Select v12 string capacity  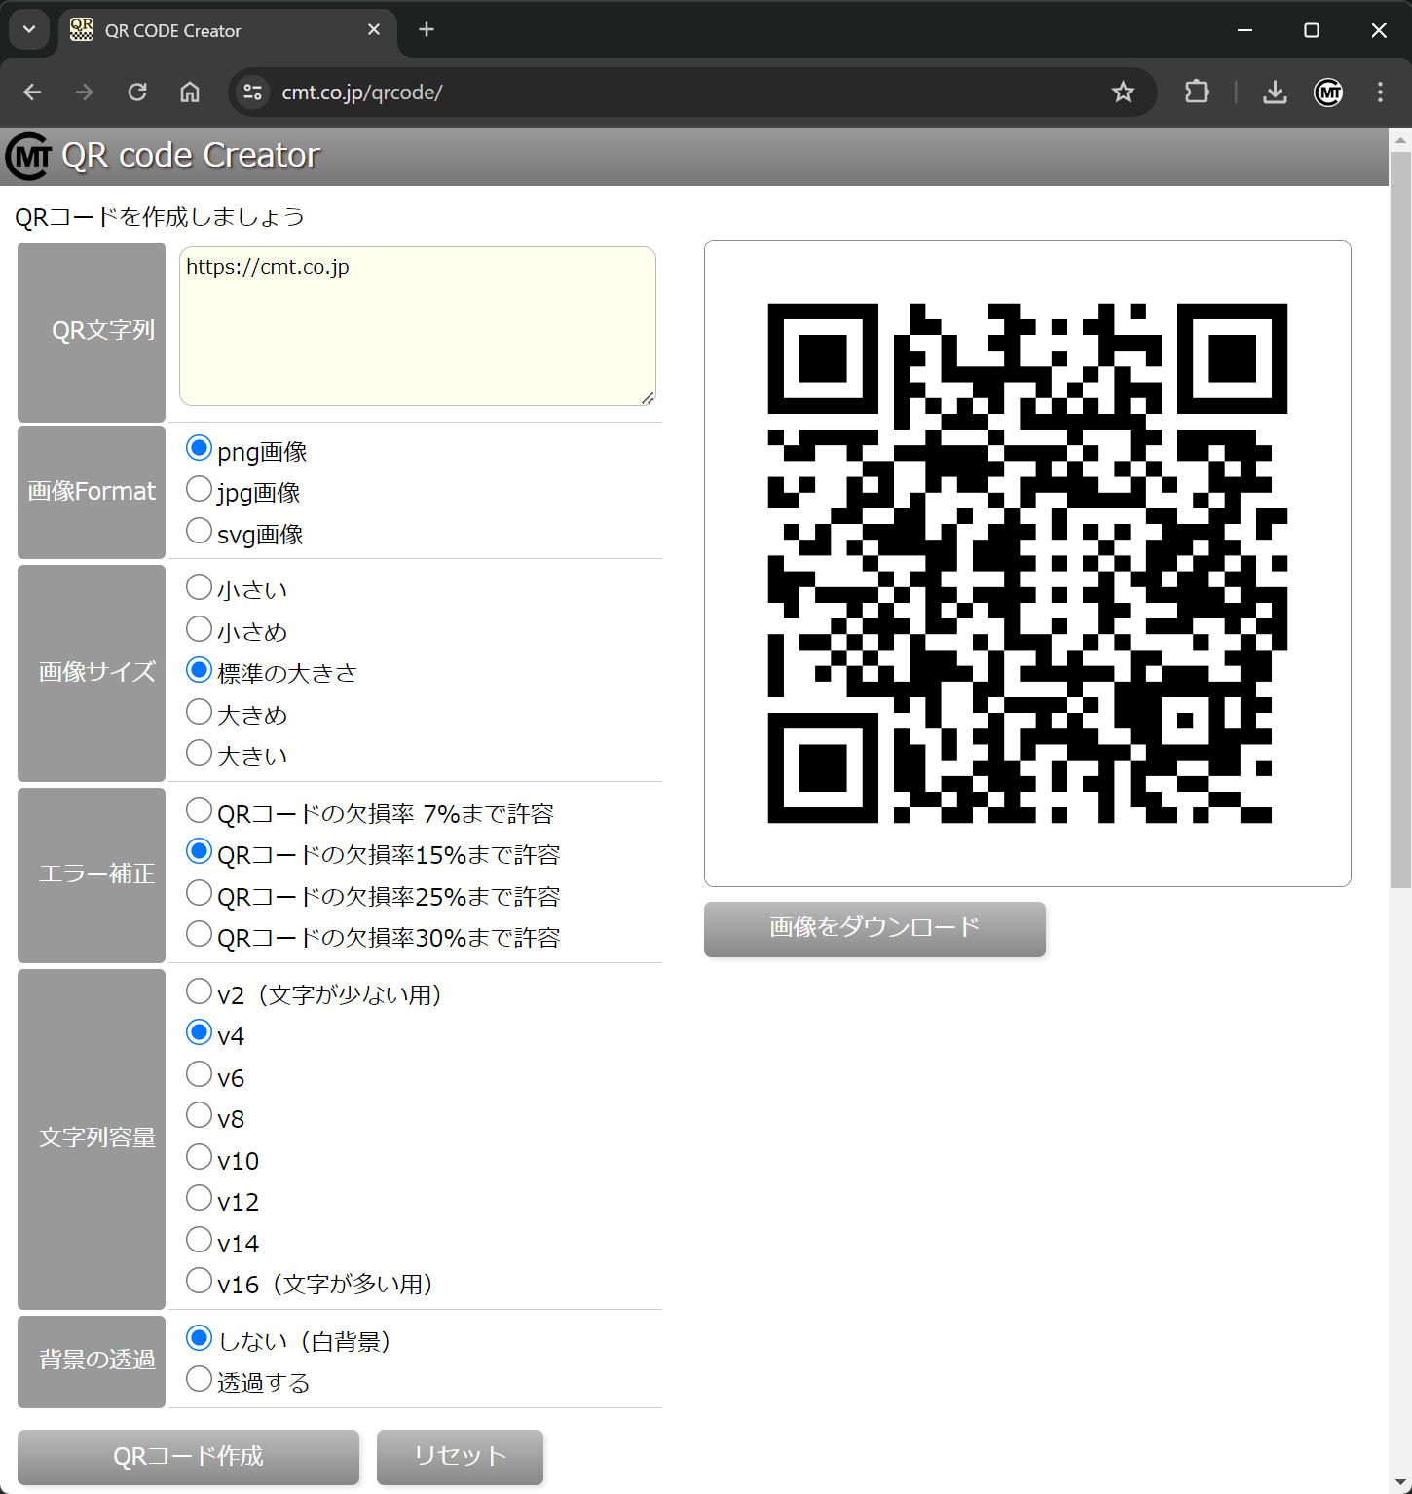point(199,1198)
